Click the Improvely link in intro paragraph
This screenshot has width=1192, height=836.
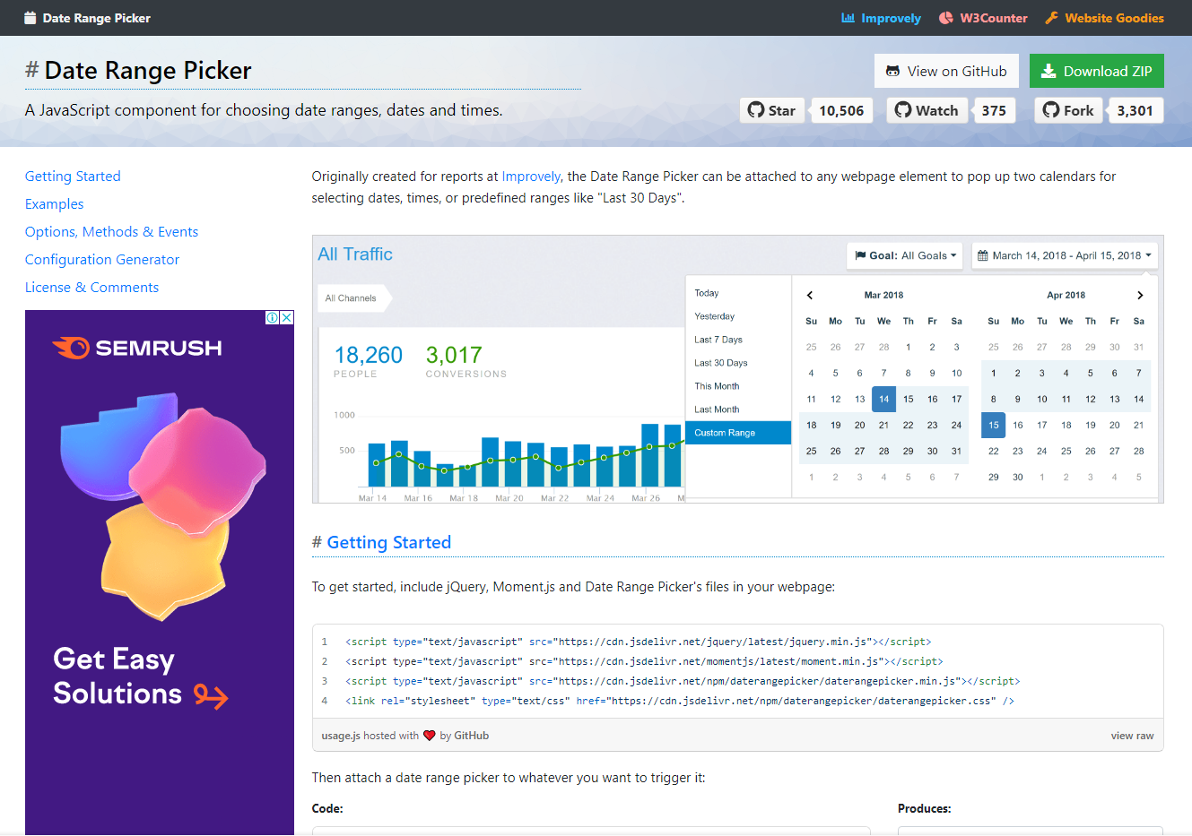click(x=531, y=177)
